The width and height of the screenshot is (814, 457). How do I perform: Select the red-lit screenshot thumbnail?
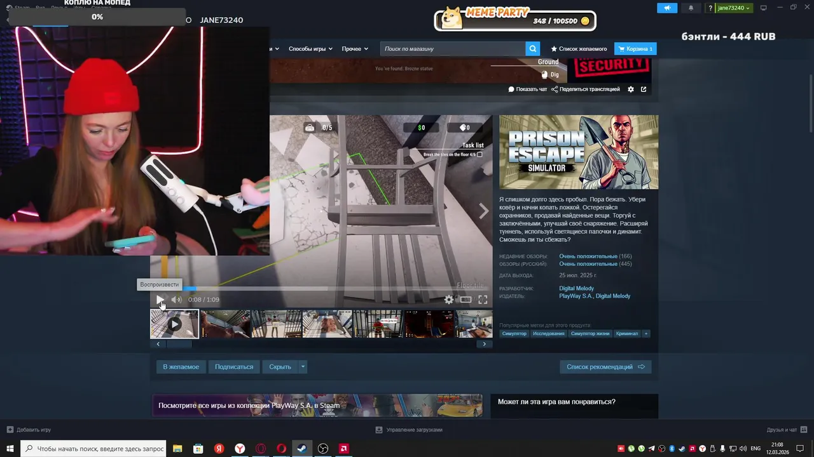429,324
